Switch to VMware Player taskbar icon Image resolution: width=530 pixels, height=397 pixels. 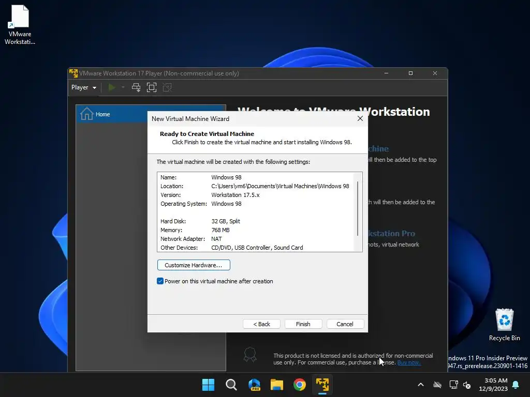322,385
